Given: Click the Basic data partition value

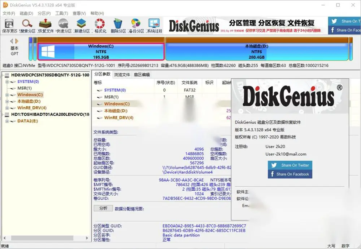Looking at the screenshot, I should (x=181, y=235).
